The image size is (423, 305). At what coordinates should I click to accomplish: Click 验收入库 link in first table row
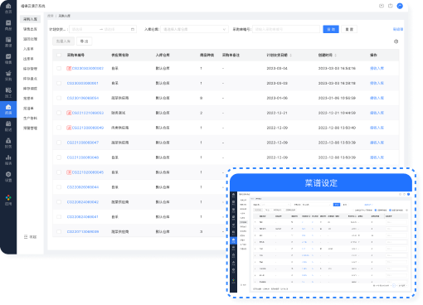377,68
